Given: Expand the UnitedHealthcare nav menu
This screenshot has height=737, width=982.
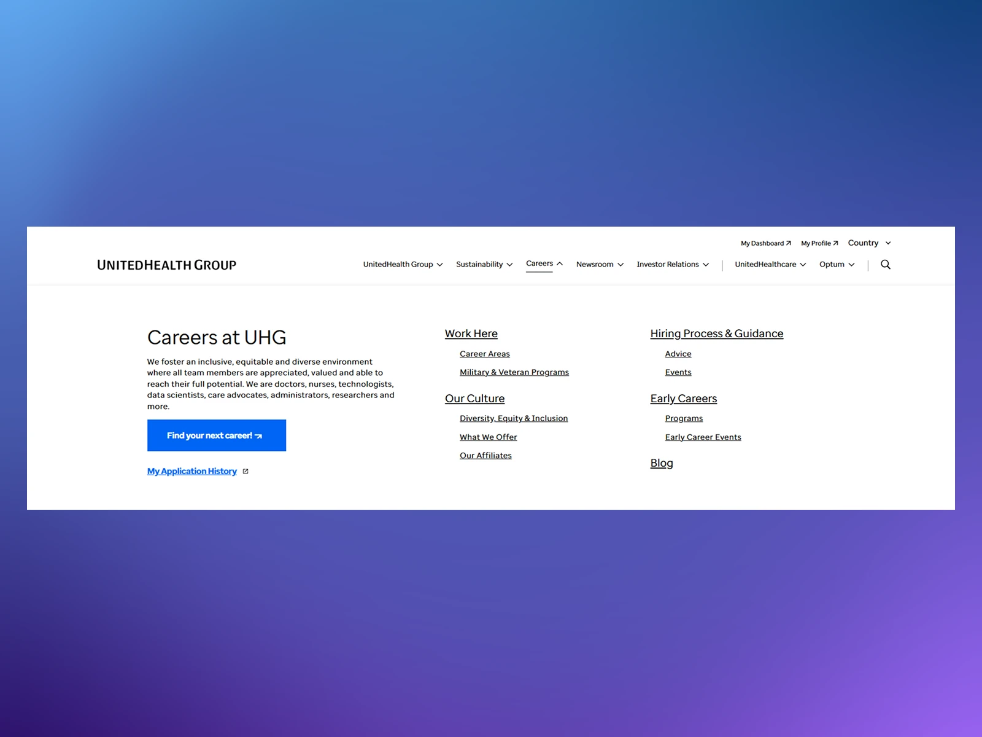Looking at the screenshot, I should coord(770,264).
